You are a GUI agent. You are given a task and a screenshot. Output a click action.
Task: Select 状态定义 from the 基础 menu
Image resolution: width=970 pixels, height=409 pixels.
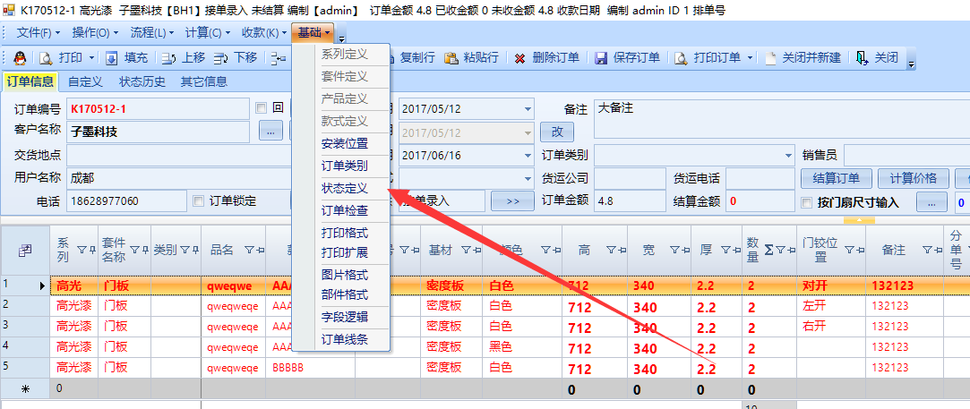click(345, 189)
